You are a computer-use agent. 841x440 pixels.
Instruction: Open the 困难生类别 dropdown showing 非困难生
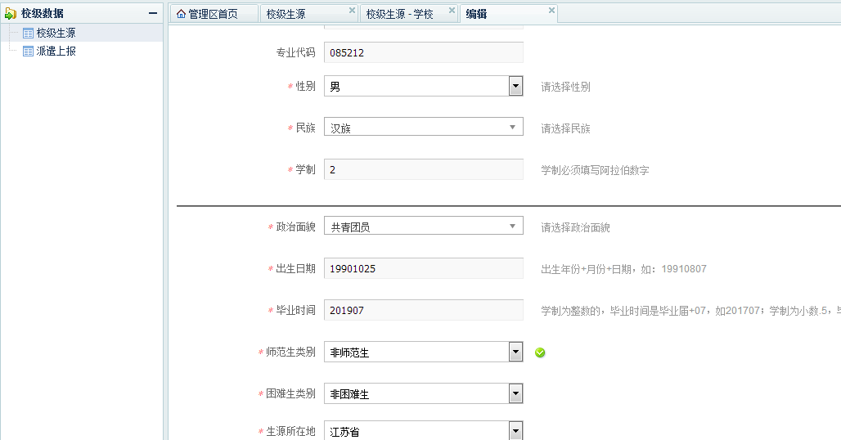click(x=424, y=393)
